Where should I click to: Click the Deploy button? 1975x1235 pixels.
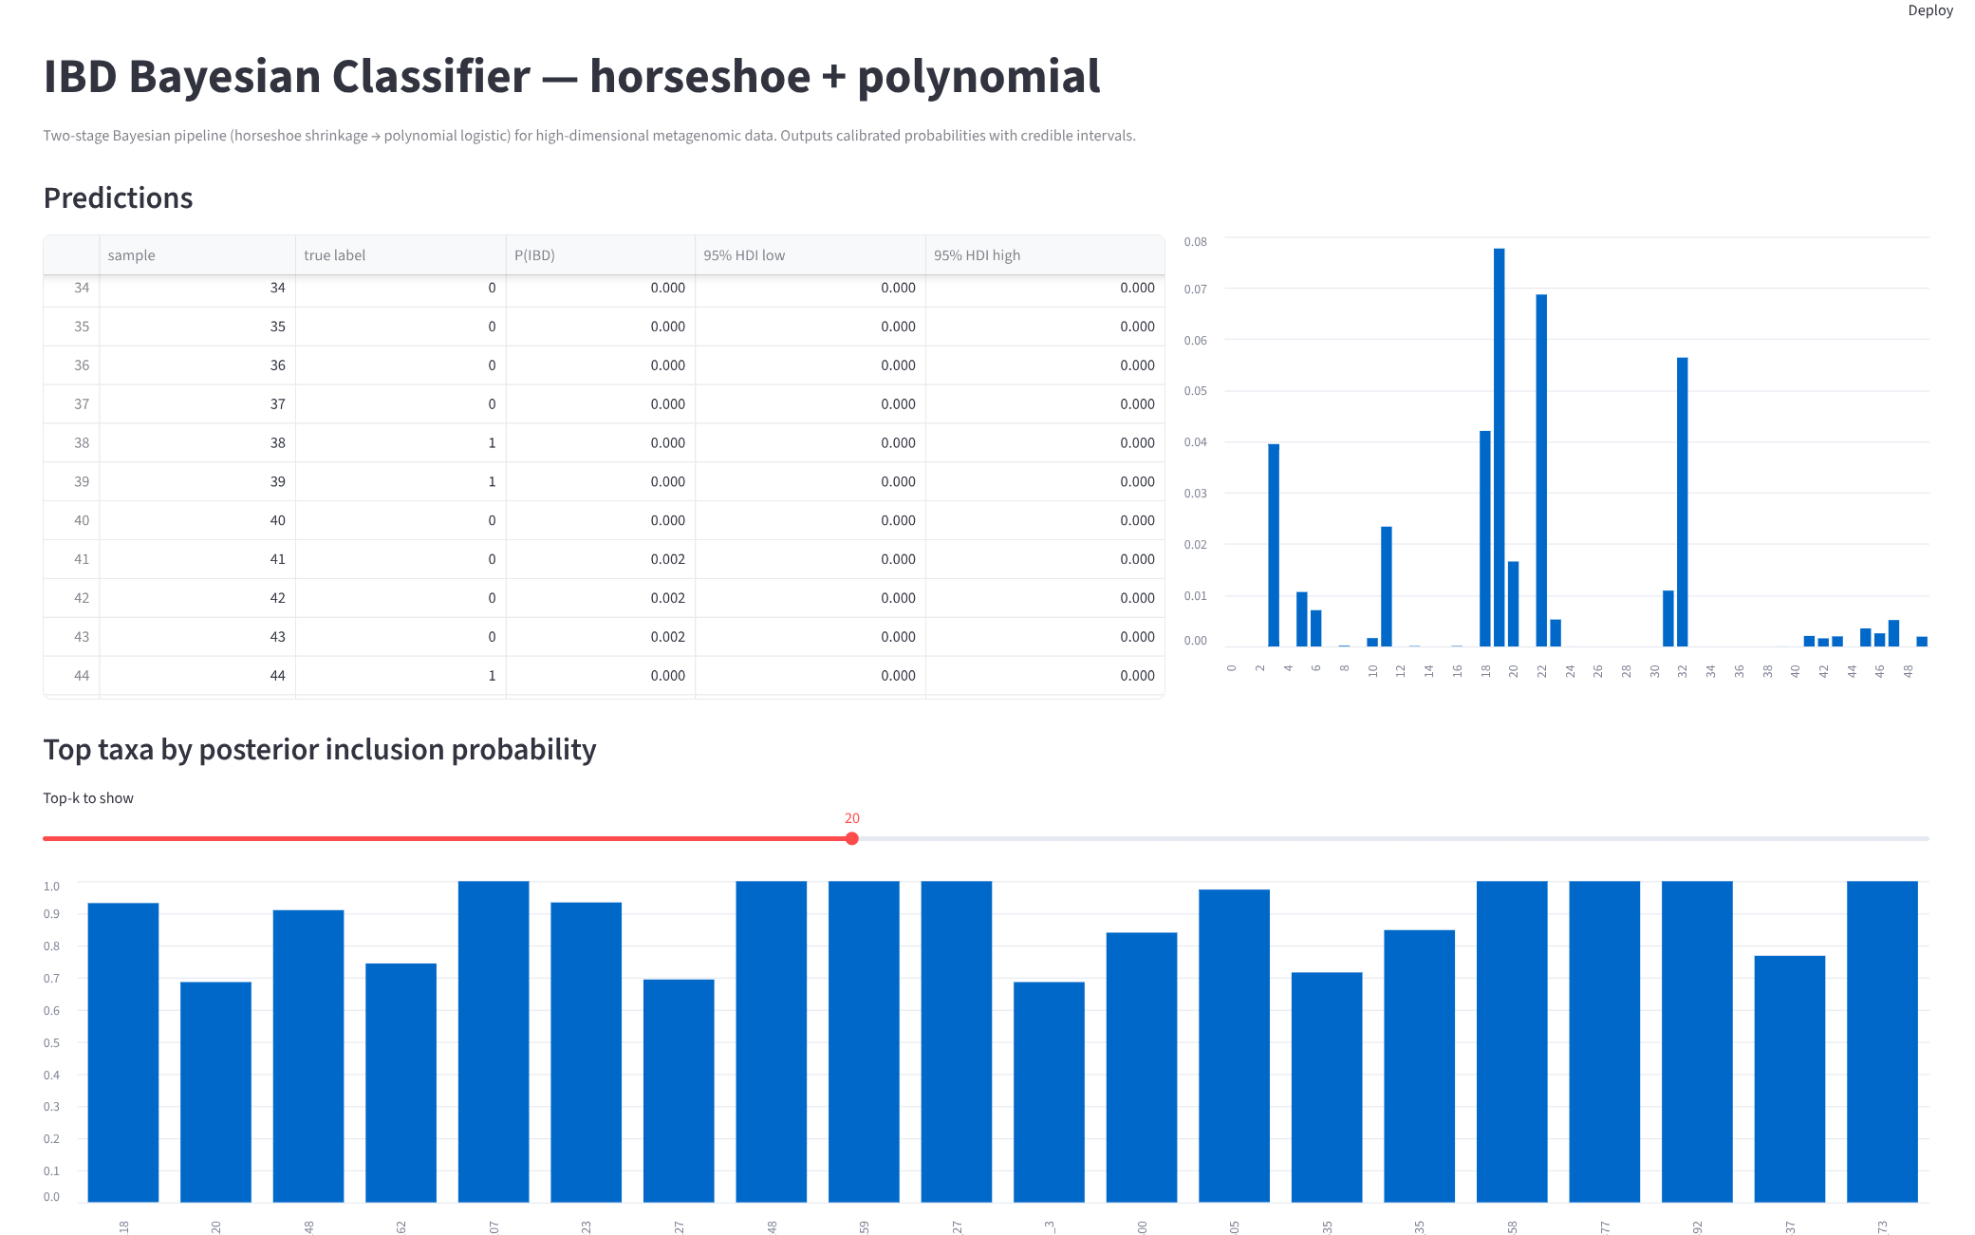[x=1930, y=9]
